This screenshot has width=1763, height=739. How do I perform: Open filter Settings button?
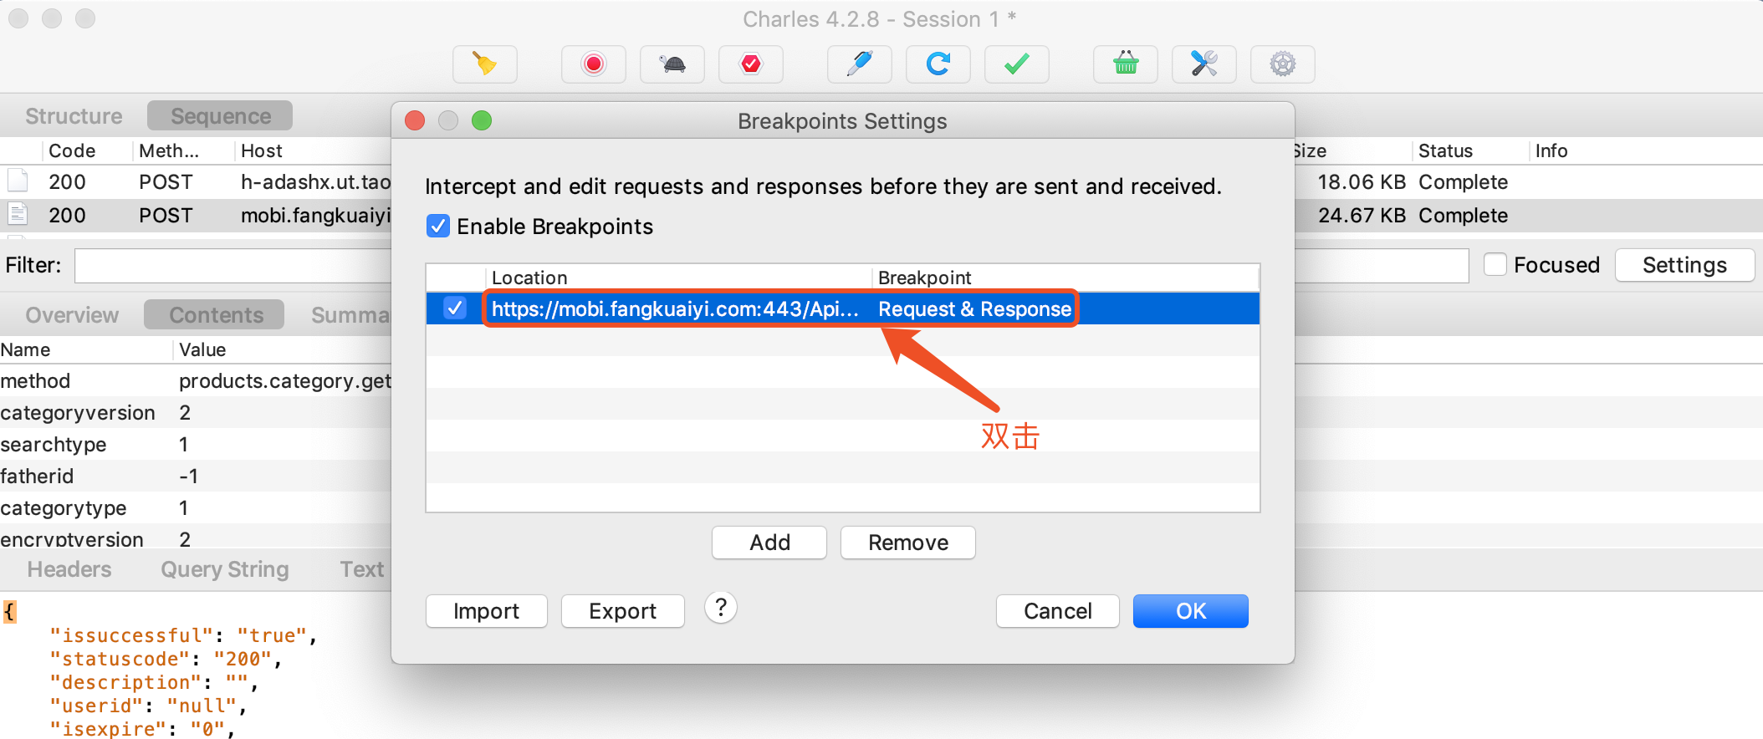[1684, 265]
